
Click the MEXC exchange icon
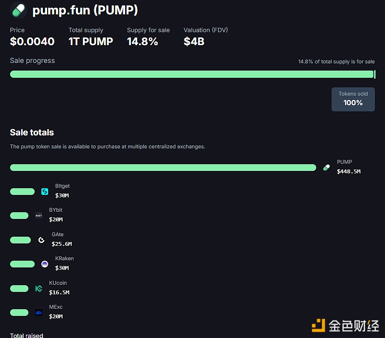point(38,312)
